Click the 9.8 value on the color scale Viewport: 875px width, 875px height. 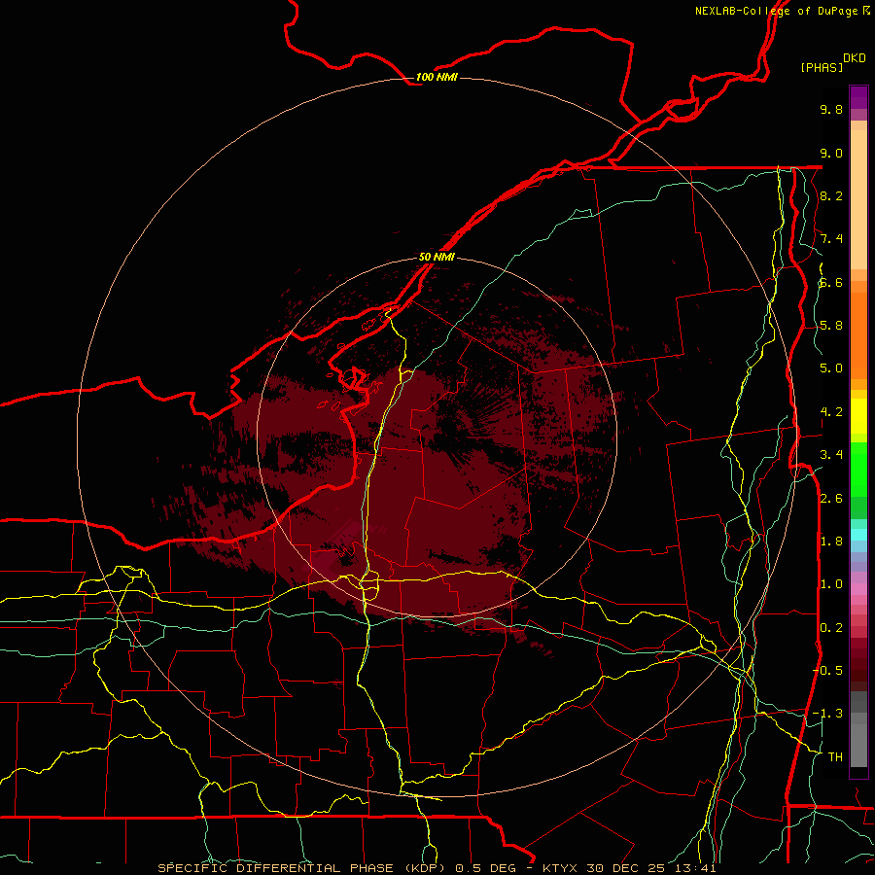[x=831, y=109]
